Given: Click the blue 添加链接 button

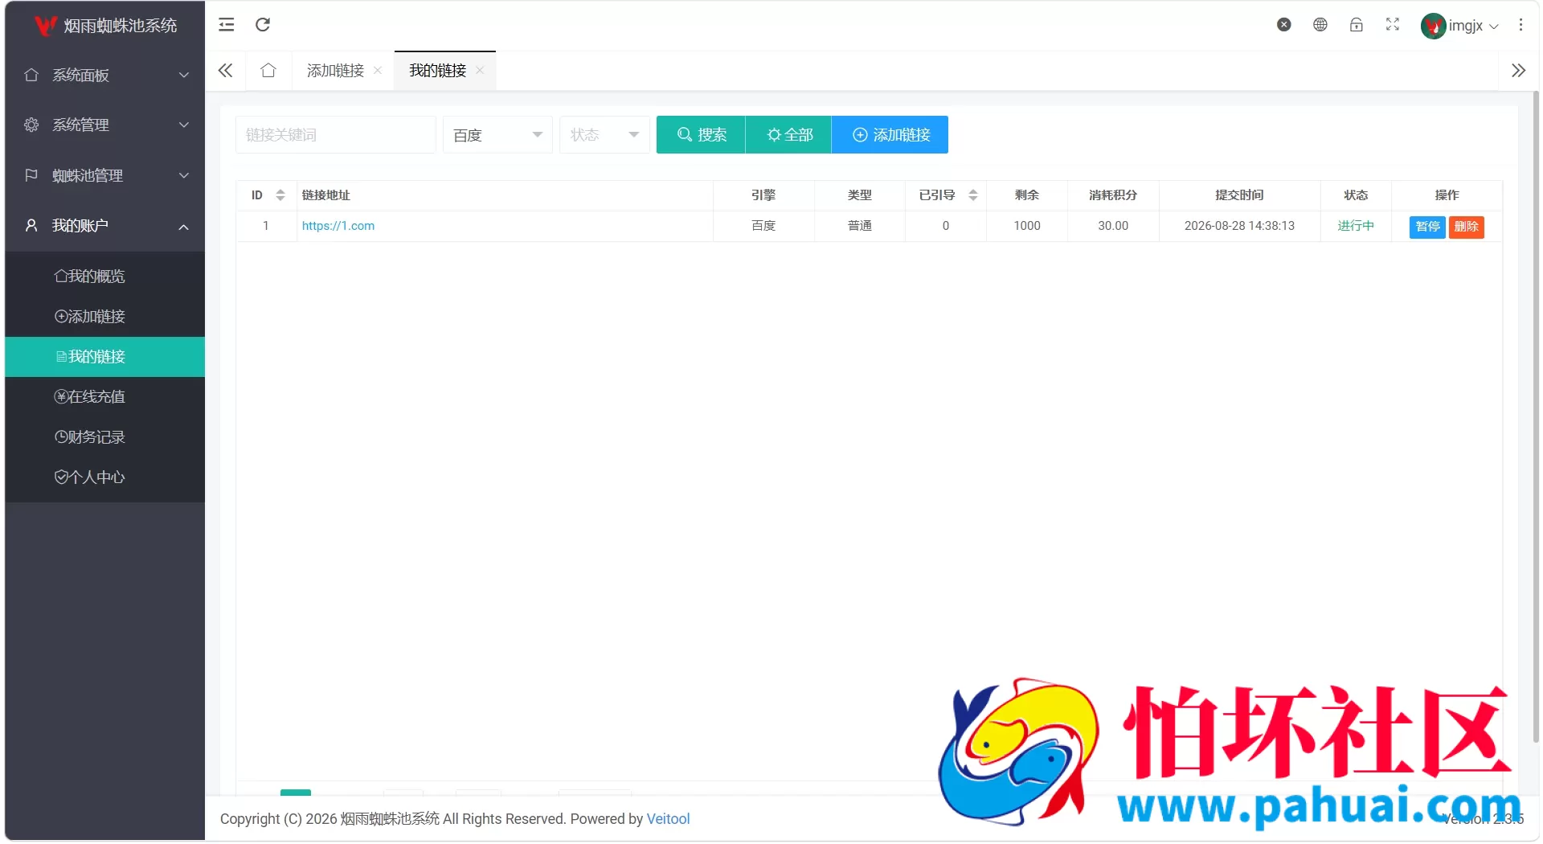Looking at the screenshot, I should point(890,135).
